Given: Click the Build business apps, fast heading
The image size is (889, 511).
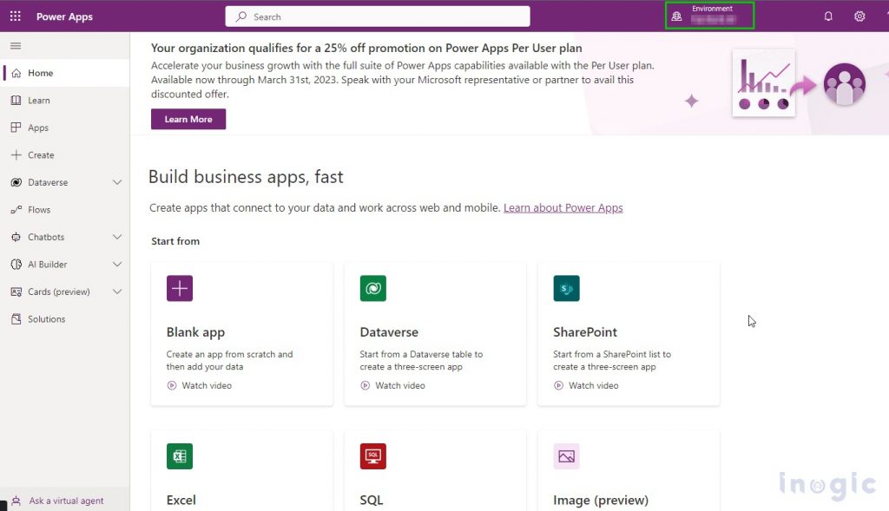Looking at the screenshot, I should coord(246,177).
